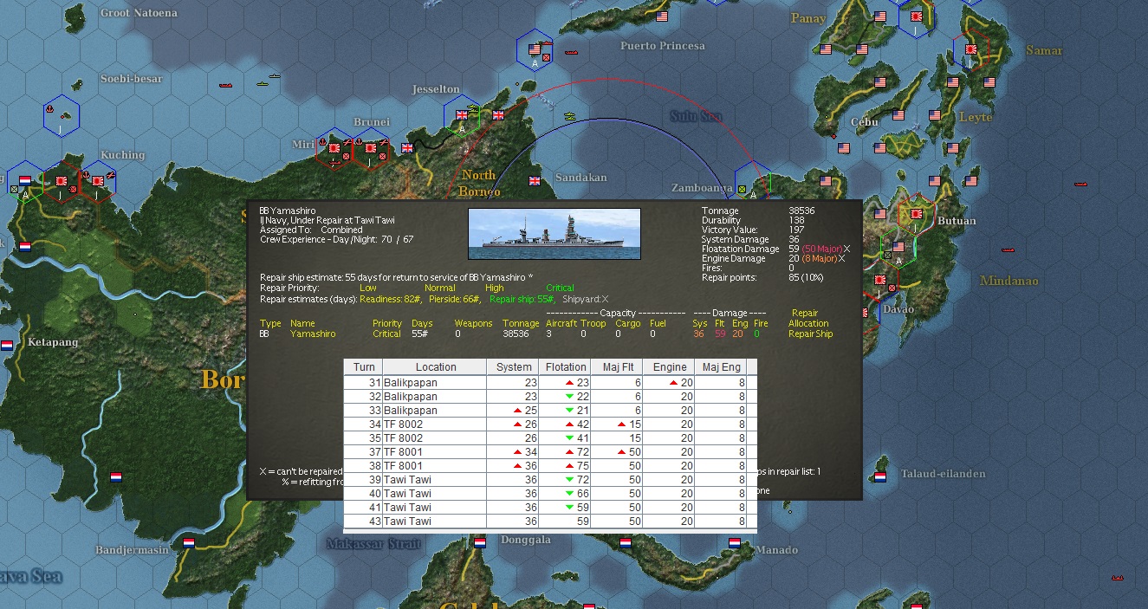Click red system arrow in turn 33 row
The width and height of the screenshot is (1148, 609).
pos(517,410)
